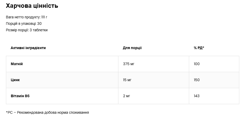Click the "15 мг" zinc amount
The width and height of the screenshot is (246, 122).
(x=127, y=80)
